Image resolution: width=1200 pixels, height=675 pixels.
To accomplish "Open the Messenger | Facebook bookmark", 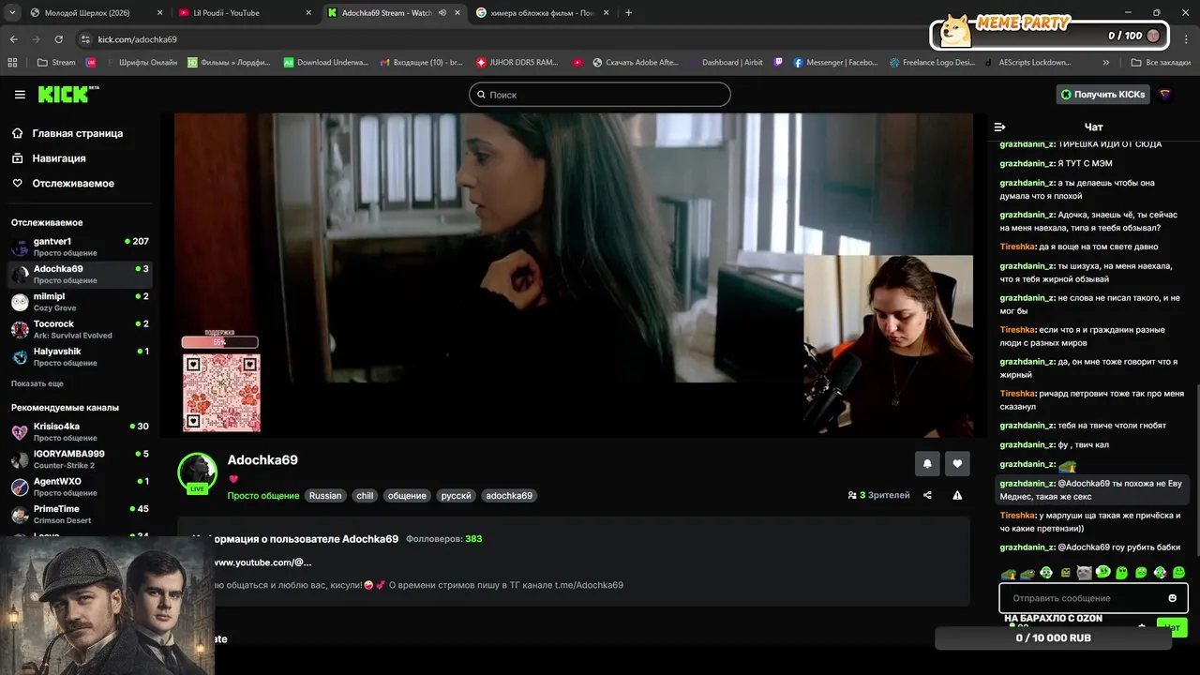I will [836, 63].
